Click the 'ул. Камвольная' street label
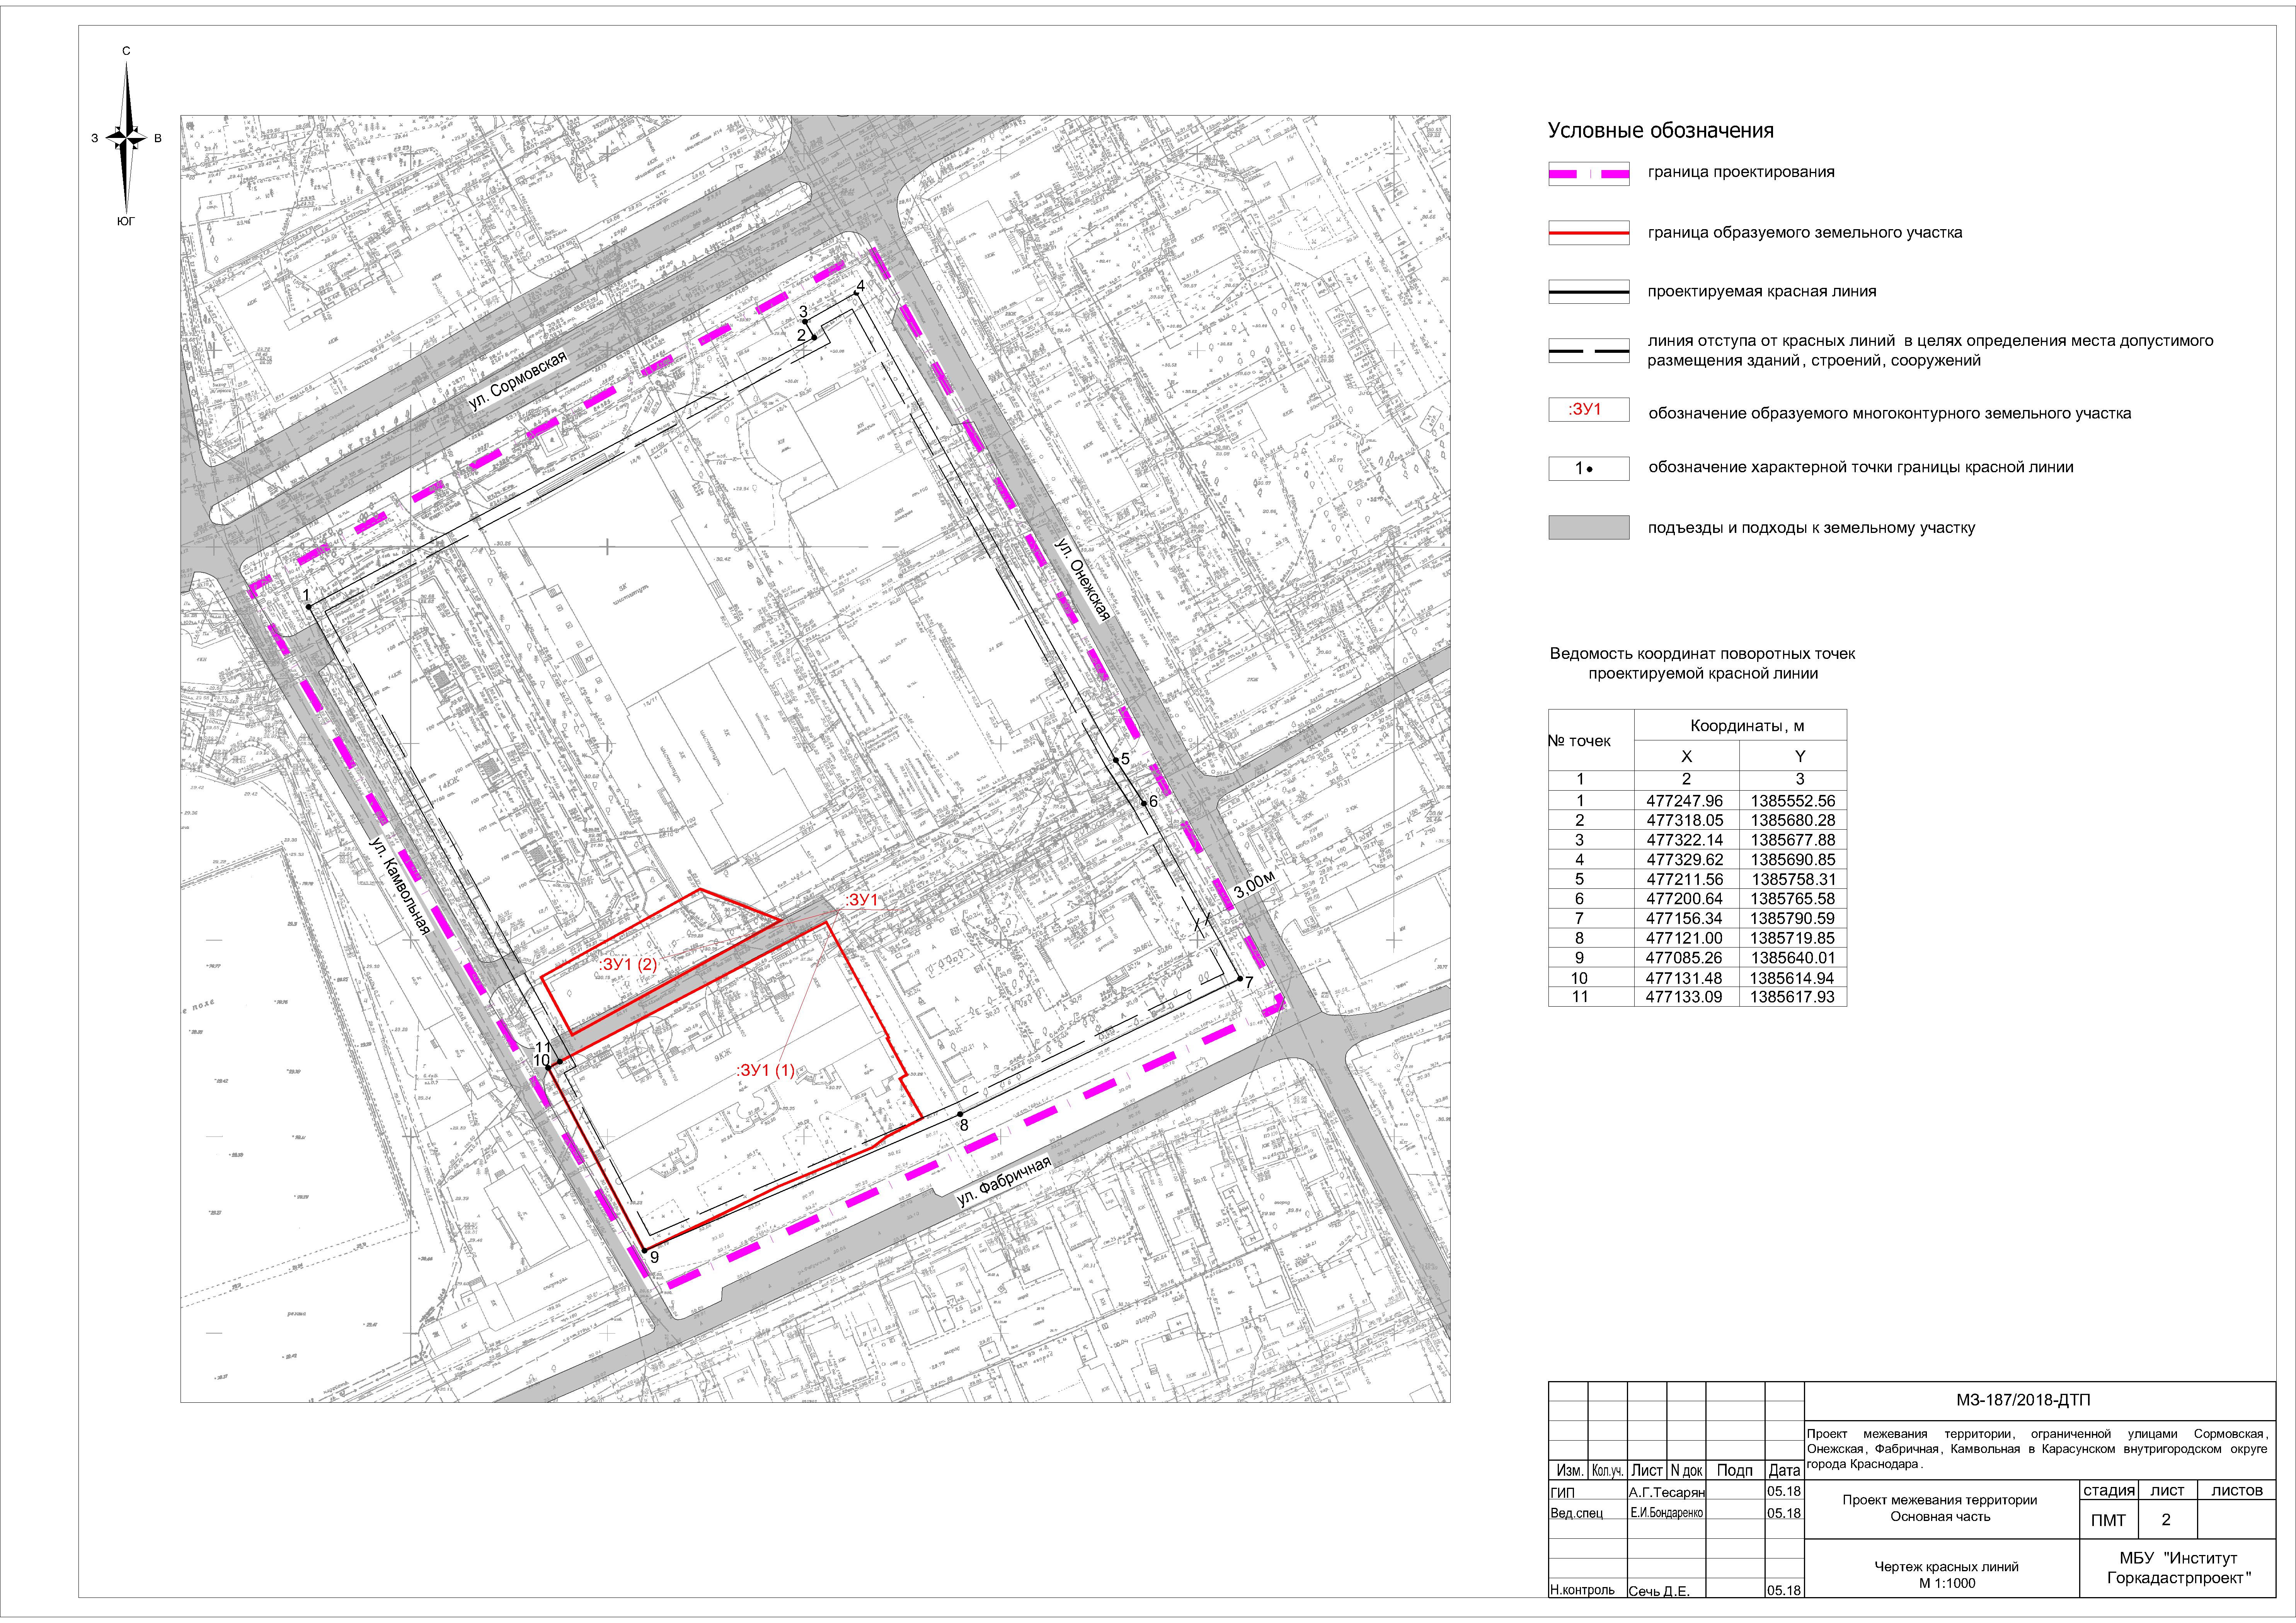Viewport: 2296px width, 1623px height. tap(399, 886)
